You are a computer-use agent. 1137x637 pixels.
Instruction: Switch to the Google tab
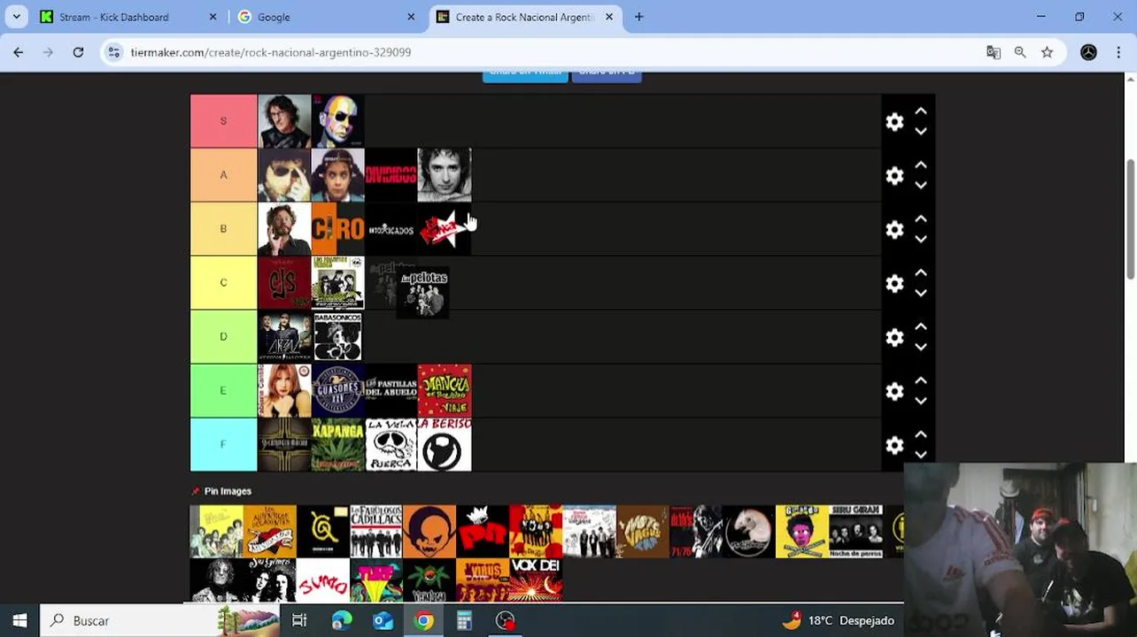coord(323,17)
